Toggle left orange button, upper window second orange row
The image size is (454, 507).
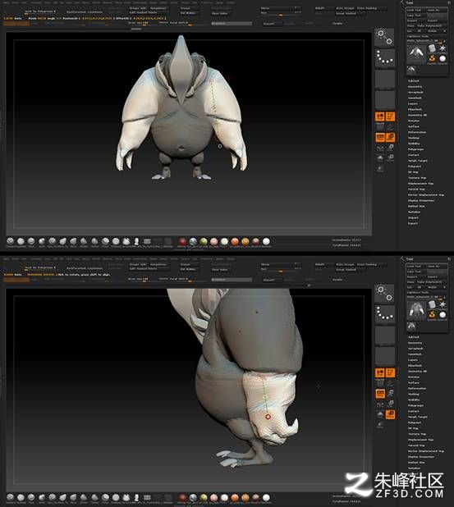coord(380,138)
